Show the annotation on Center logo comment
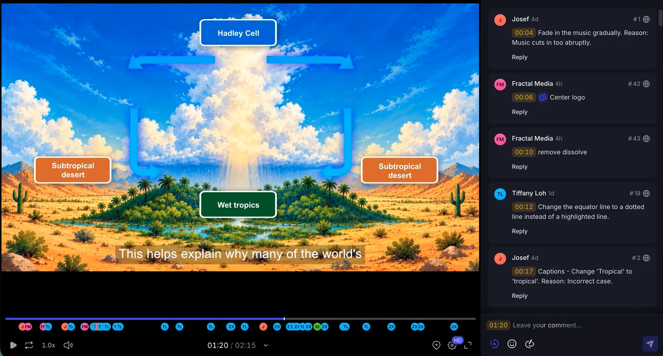Screen dimensions: 663x356 tap(543, 97)
